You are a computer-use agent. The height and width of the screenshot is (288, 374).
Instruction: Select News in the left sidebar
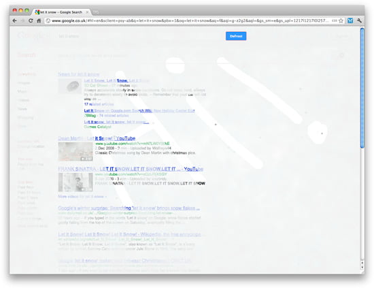point(22,109)
